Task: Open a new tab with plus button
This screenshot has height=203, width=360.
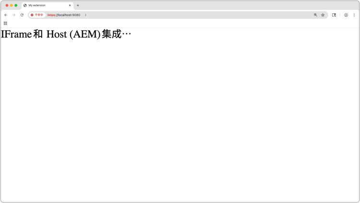Action: pyautogui.click(x=78, y=5)
